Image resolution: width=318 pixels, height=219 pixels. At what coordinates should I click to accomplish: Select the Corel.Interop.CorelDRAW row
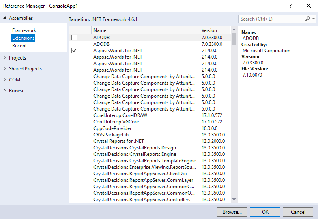pyautogui.click(x=149, y=115)
